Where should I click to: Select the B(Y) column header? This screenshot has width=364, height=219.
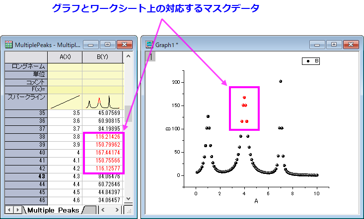pos(102,57)
